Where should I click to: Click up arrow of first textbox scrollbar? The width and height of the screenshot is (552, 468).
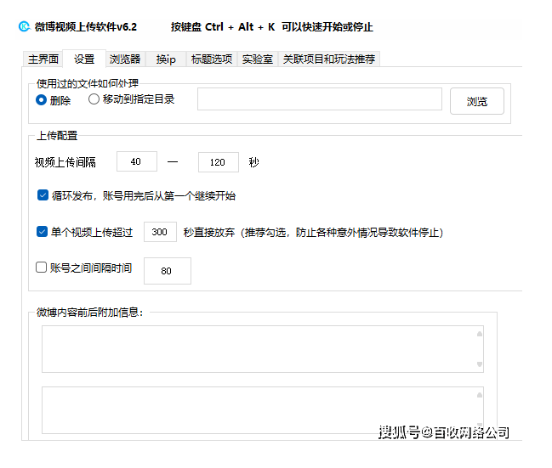[x=480, y=334]
